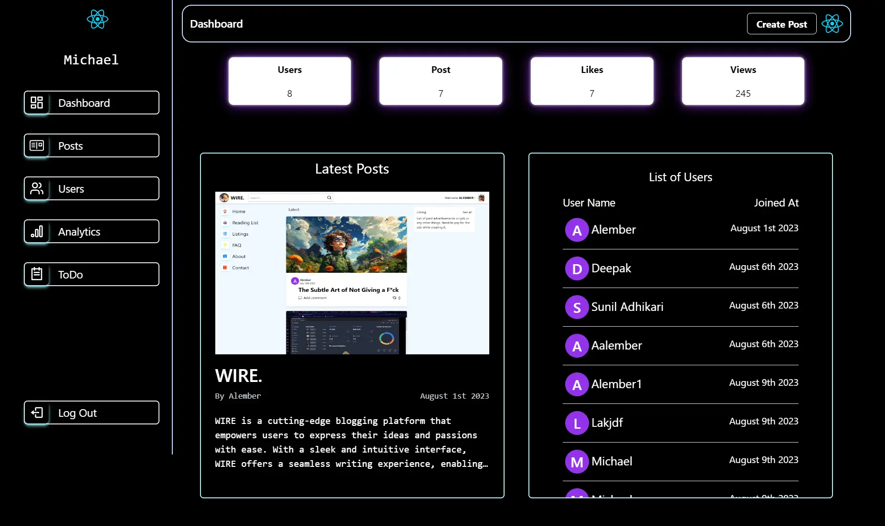The height and width of the screenshot is (526, 885).
Task: Go to the Users menu item
Action: point(92,188)
